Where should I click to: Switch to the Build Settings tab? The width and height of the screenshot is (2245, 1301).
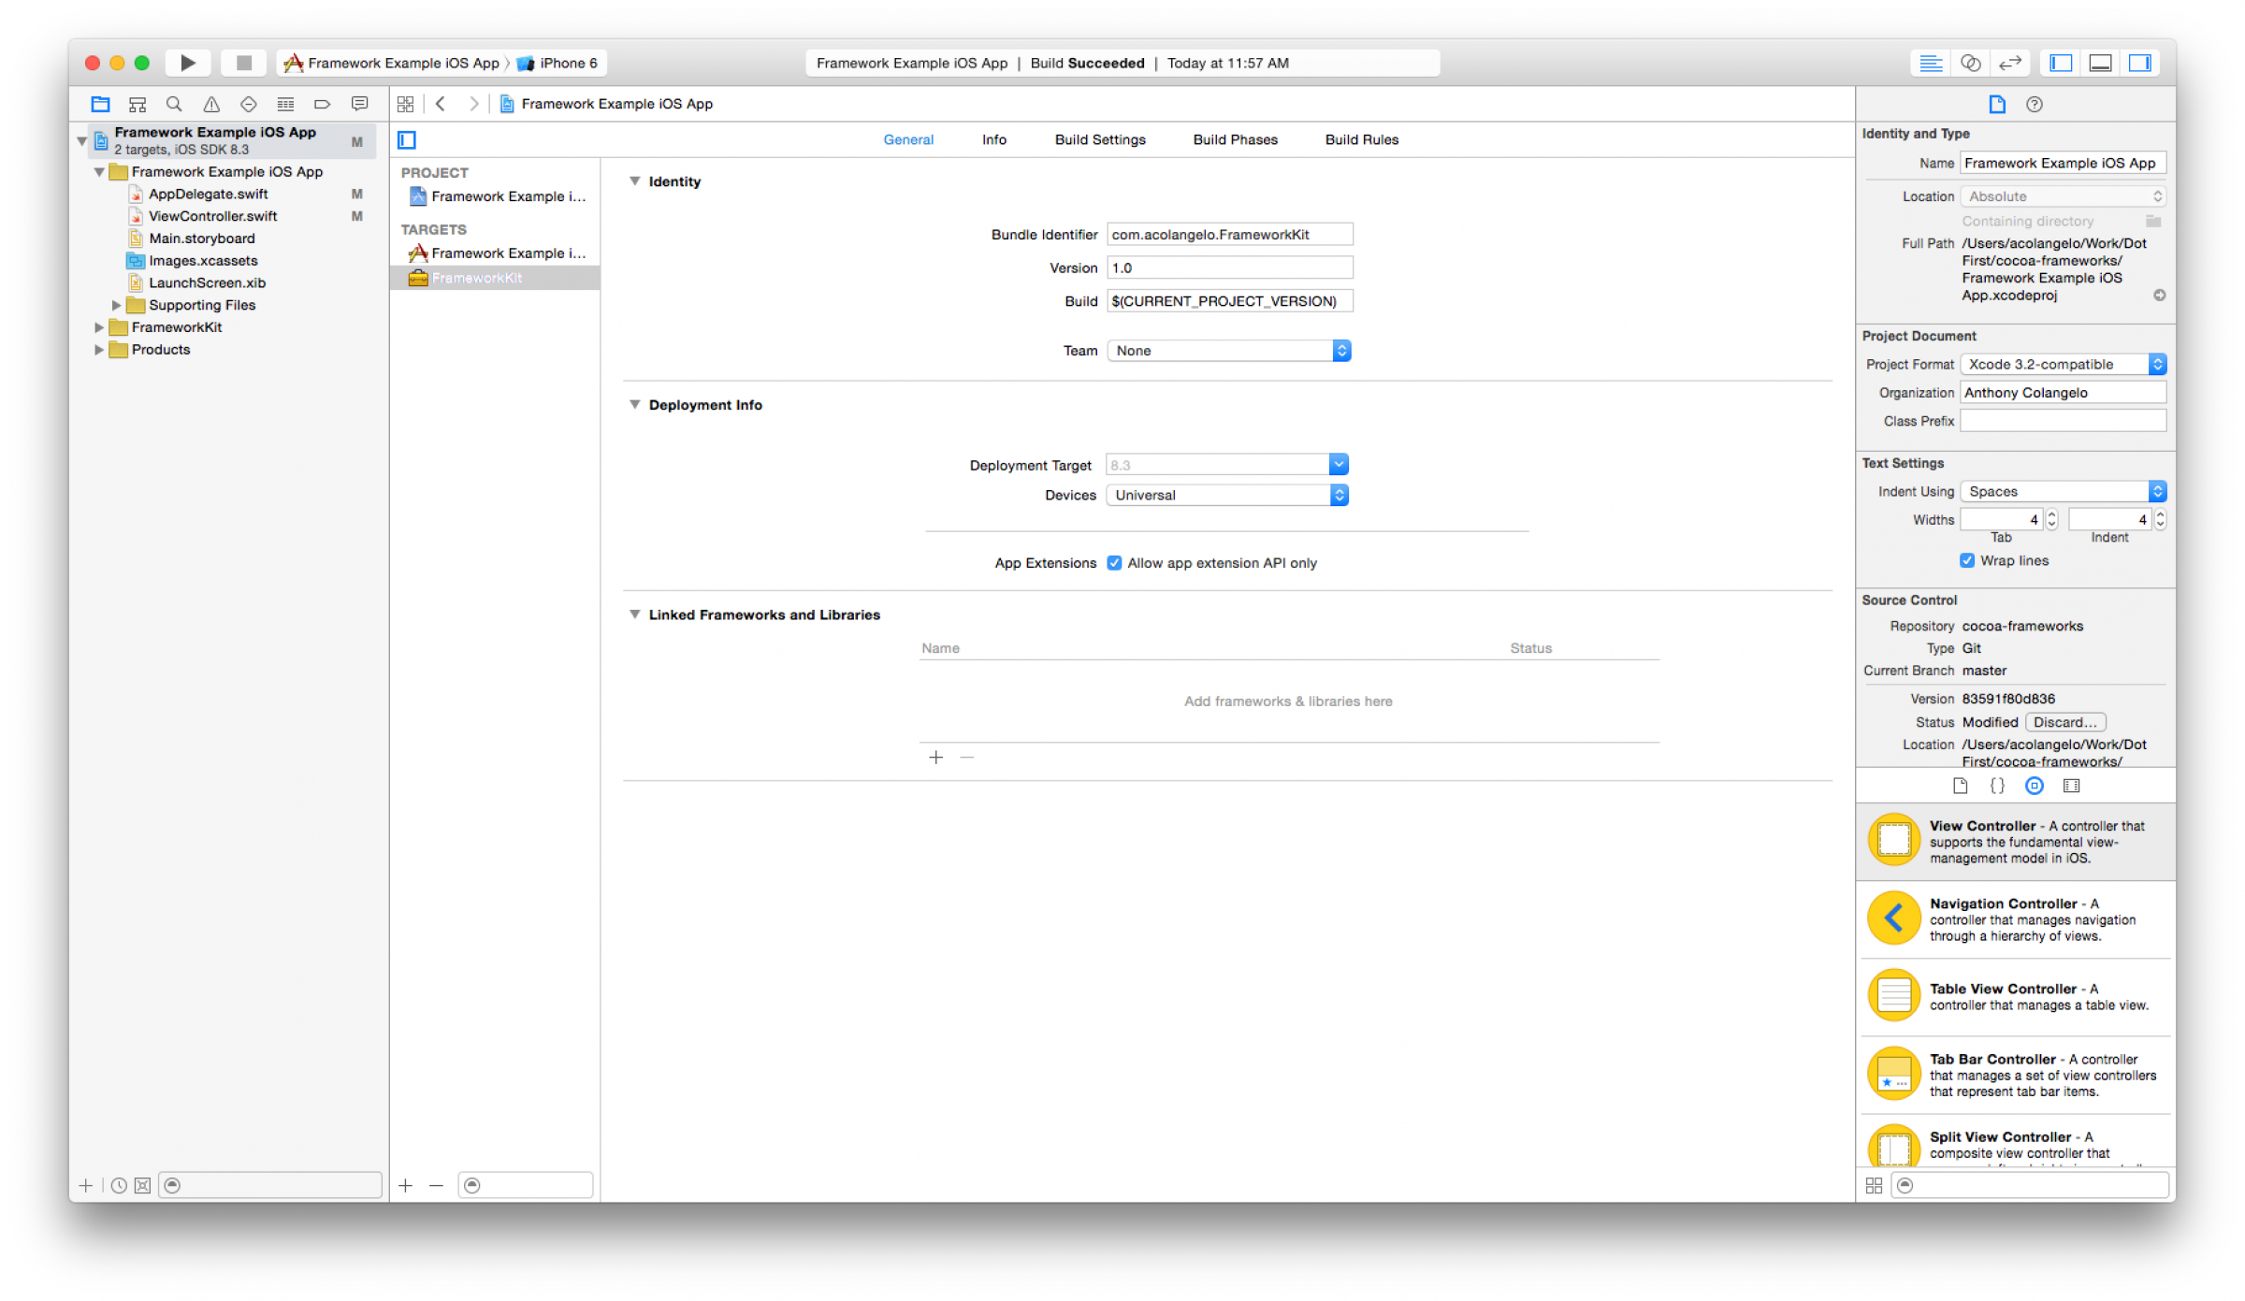click(x=1100, y=140)
